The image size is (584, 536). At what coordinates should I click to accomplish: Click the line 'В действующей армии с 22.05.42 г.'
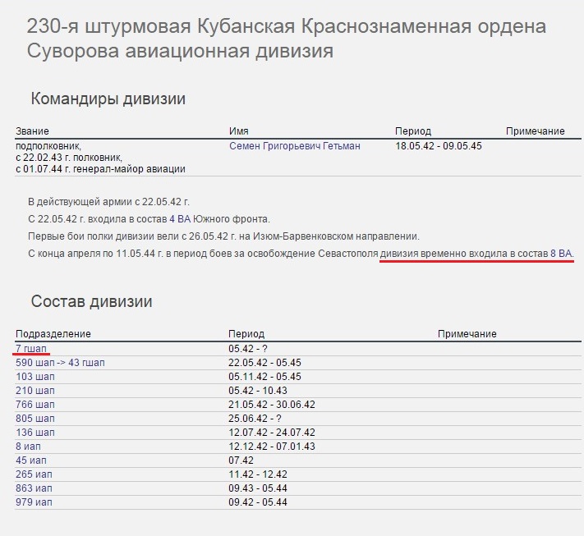108,202
